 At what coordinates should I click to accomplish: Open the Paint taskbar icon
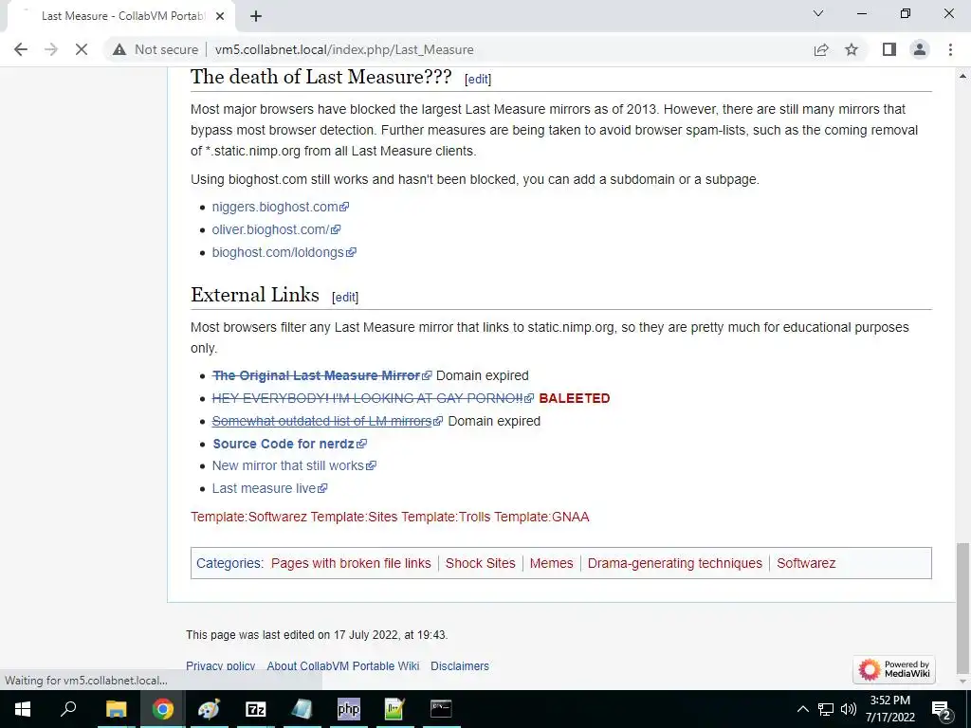(209, 709)
